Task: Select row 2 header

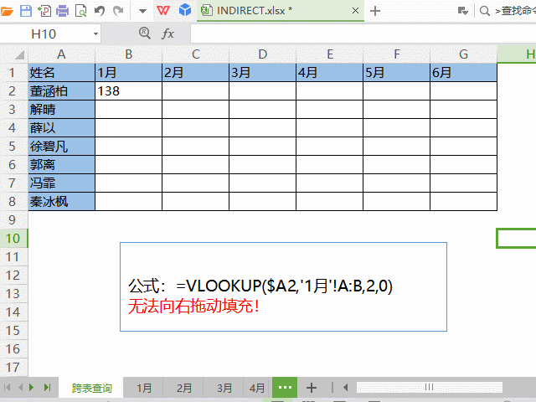Action: coord(13,91)
